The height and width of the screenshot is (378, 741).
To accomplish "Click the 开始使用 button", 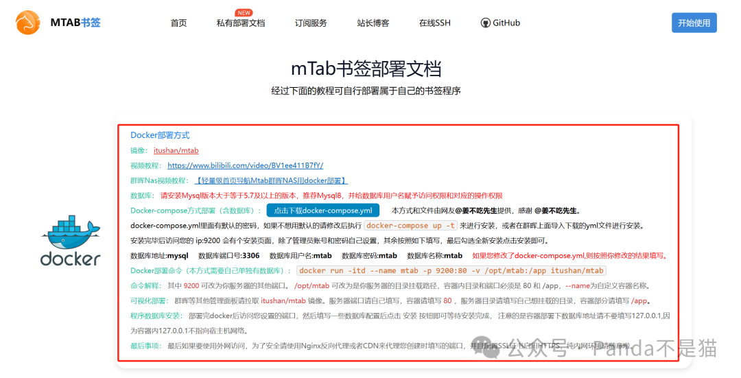I will pos(694,23).
